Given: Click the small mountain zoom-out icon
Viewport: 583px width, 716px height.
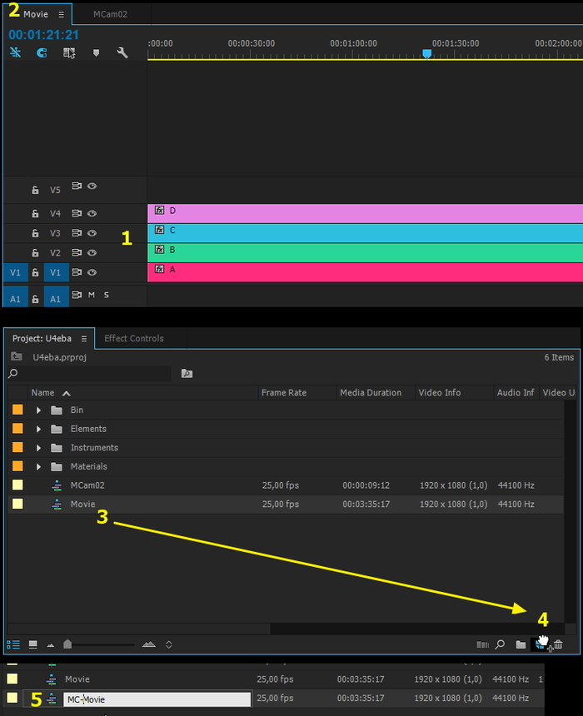Looking at the screenshot, I should click(51, 645).
